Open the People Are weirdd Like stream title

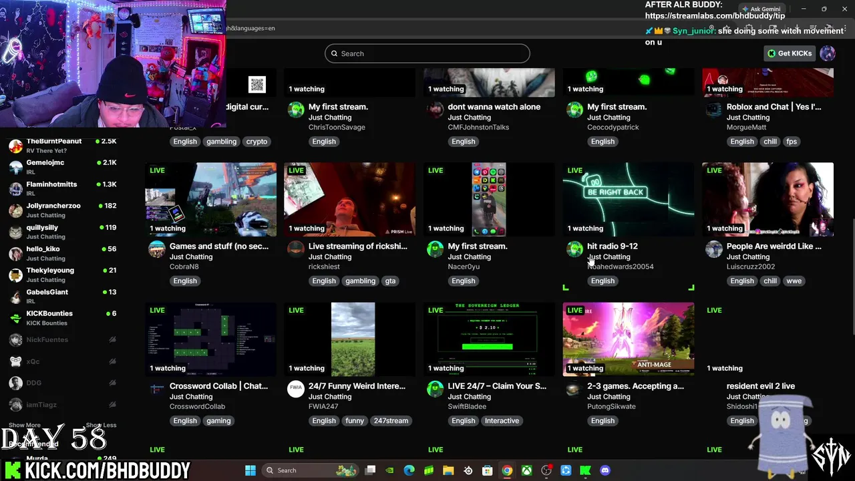click(x=774, y=246)
